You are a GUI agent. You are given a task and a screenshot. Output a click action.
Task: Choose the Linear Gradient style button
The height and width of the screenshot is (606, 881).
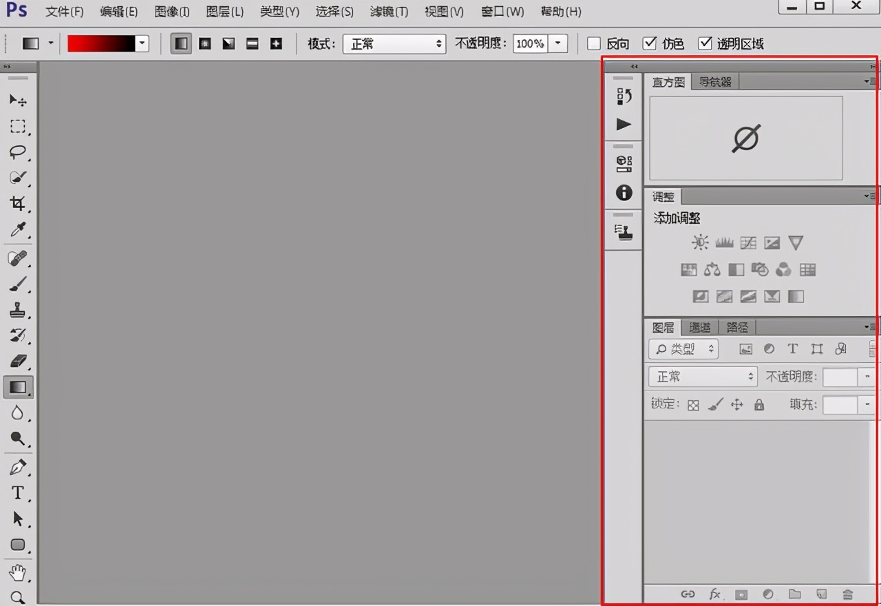[181, 43]
